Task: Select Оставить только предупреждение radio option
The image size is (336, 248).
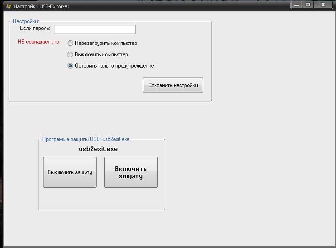Action: click(70, 66)
